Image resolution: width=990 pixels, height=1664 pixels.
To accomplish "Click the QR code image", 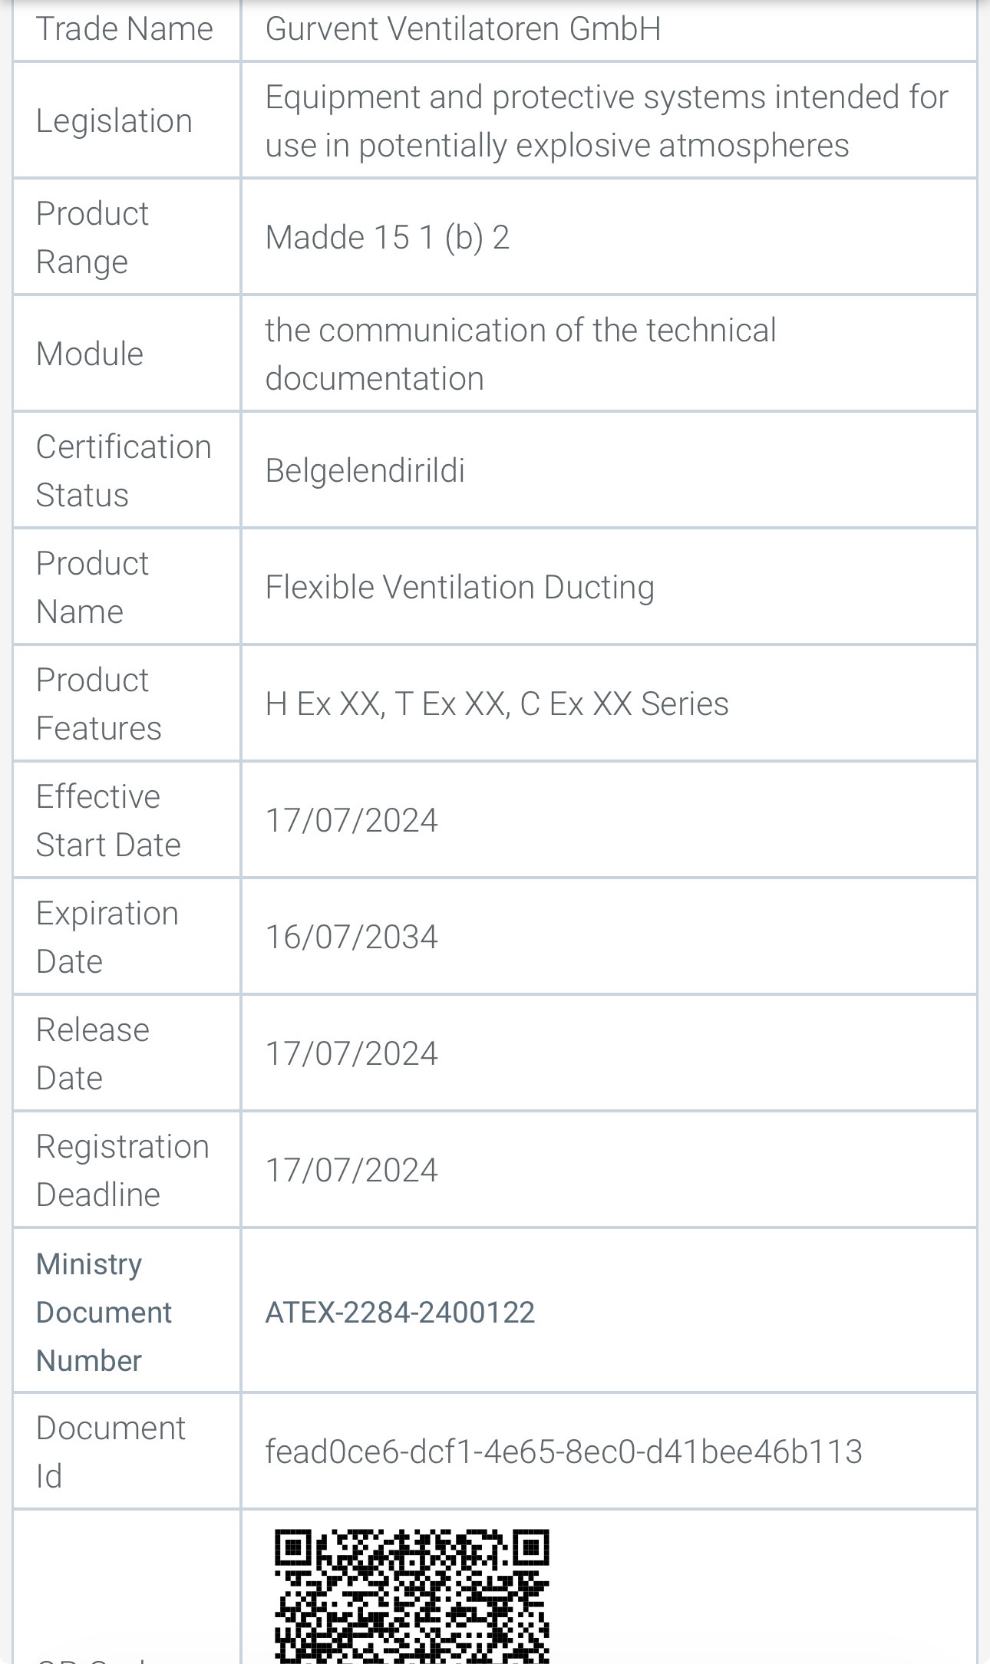I will (x=412, y=1596).
